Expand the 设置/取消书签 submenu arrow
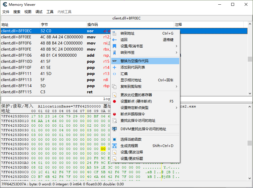 176,46
